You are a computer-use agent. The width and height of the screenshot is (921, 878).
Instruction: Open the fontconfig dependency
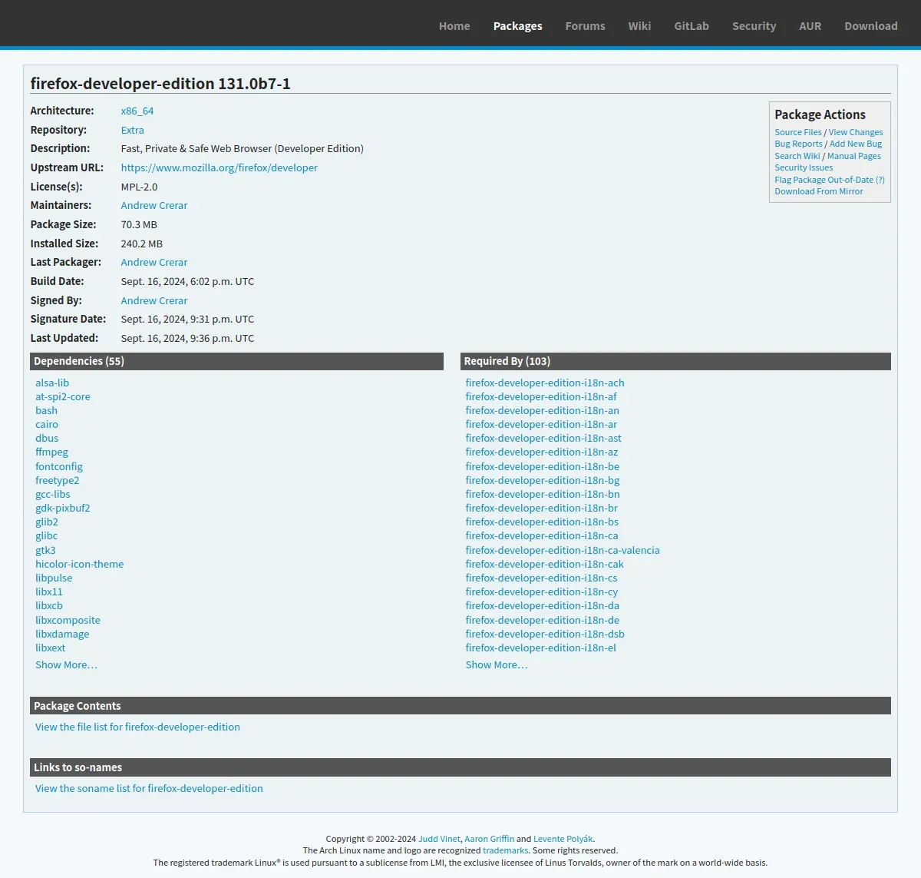(x=59, y=466)
